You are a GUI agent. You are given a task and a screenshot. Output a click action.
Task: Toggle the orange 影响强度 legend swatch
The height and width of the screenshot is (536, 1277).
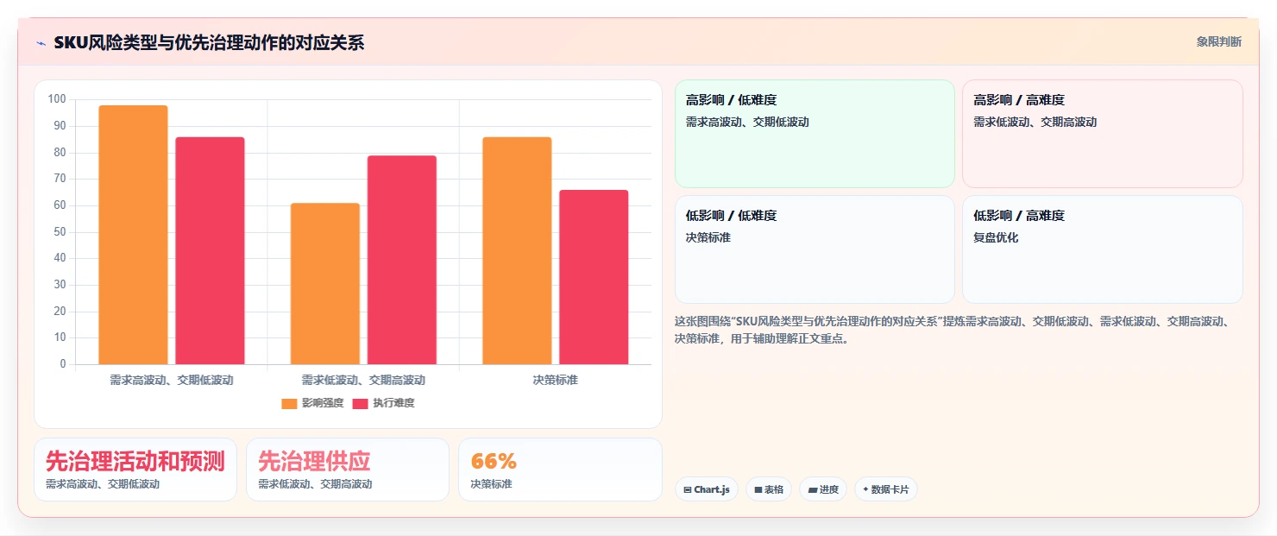click(289, 403)
